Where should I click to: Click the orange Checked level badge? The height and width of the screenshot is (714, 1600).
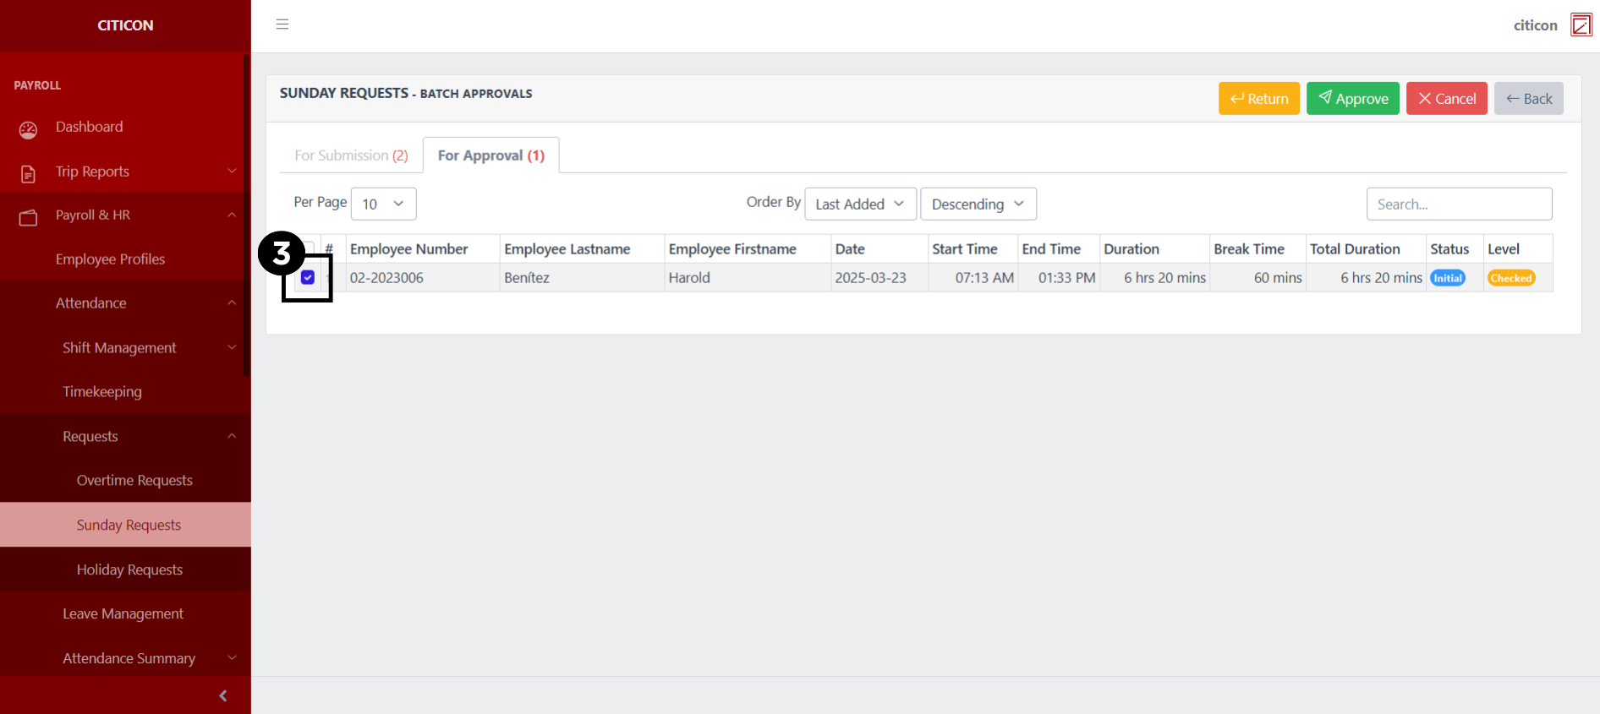1510,278
